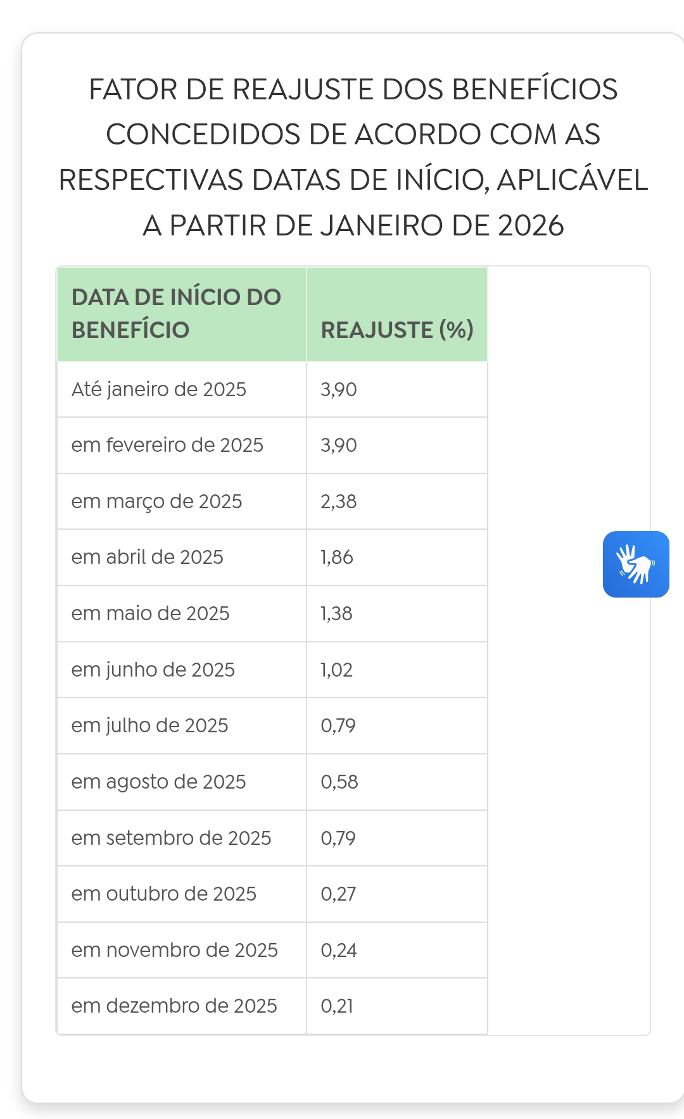684x1119 pixels.
Task: Click the 'em outubro de 2025' cell
Action: [164, 894]
